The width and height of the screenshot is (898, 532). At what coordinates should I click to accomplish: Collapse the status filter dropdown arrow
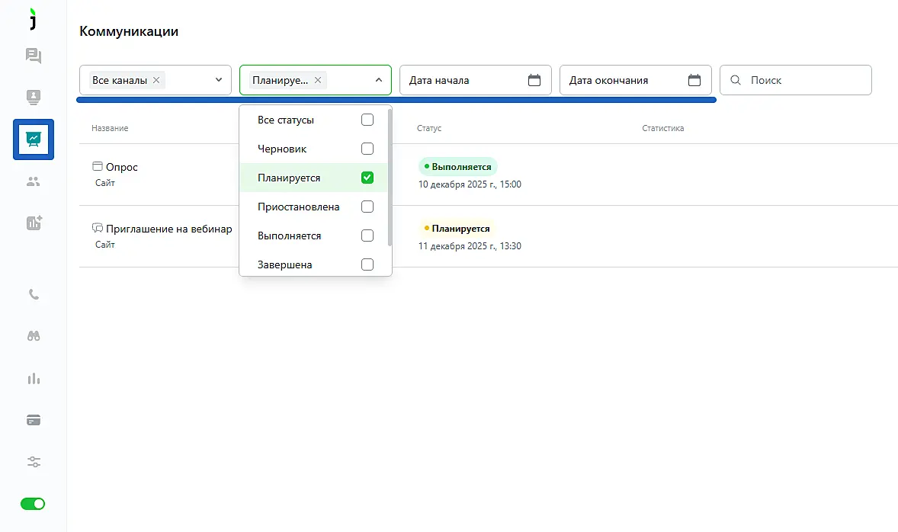pos(378,80)
